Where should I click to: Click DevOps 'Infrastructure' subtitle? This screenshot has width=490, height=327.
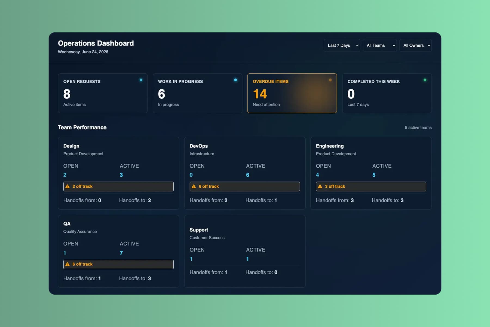point(202,154)
